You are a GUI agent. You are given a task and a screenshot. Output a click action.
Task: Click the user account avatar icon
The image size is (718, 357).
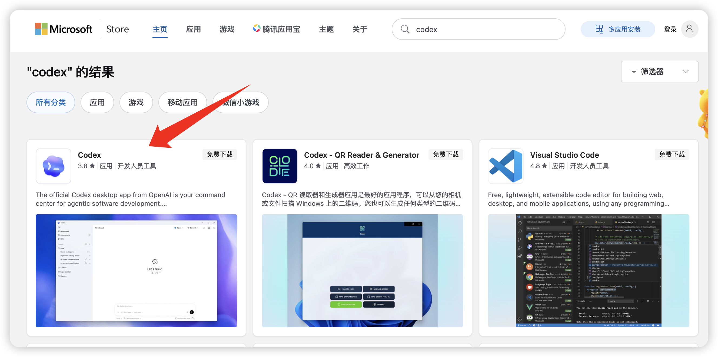(x=690, y=29)
